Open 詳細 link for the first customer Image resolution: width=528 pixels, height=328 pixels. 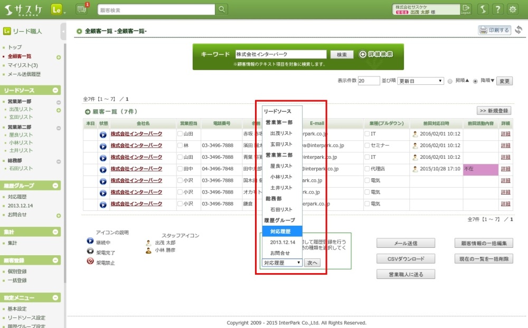click(x=506, y=134)
